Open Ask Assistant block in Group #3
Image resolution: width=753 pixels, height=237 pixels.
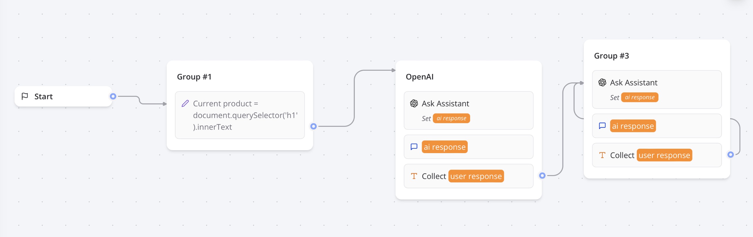(x=657, y=89)
